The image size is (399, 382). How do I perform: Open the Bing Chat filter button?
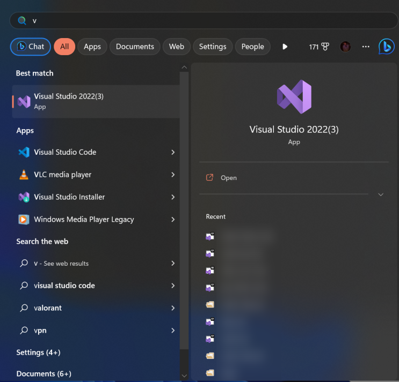31,47
